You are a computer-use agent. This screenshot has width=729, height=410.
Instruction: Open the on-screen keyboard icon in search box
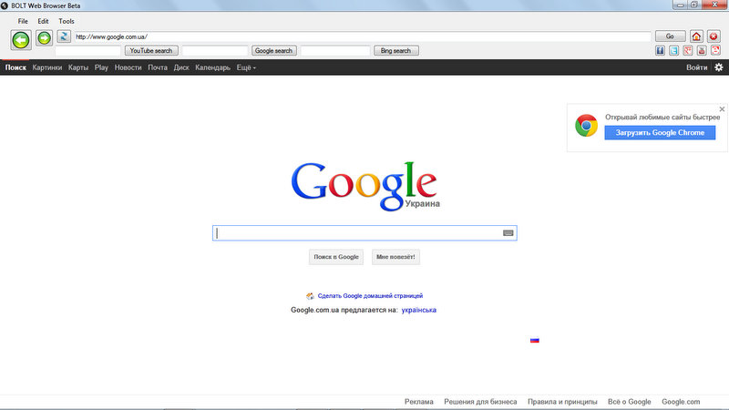coord(508,233)
